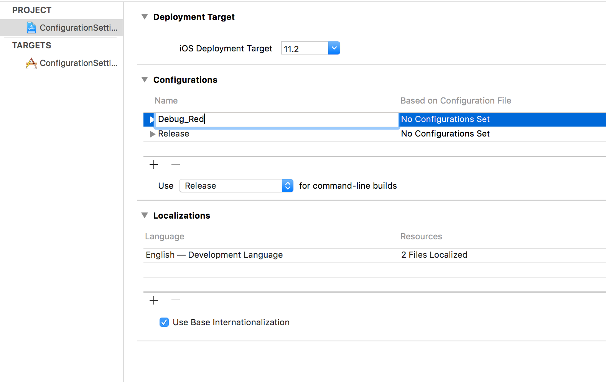Viewport: 606px width, 382px height.
Task: Click the for command-line builds label
Action: (x=348, y=186)
